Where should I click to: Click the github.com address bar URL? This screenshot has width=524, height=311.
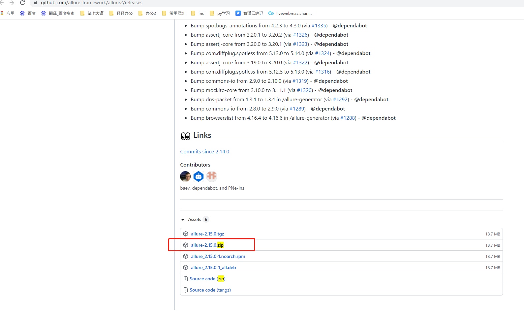pos(92,3)
